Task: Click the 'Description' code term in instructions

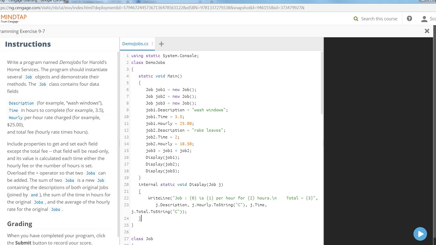Action: pos(21,103)
